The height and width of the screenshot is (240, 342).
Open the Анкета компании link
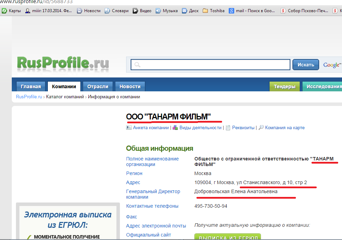pyautogui.click(x=151, y=128)
